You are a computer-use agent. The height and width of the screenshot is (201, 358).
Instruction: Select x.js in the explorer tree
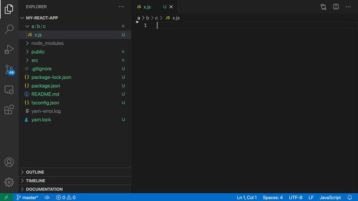pos(75,35)
